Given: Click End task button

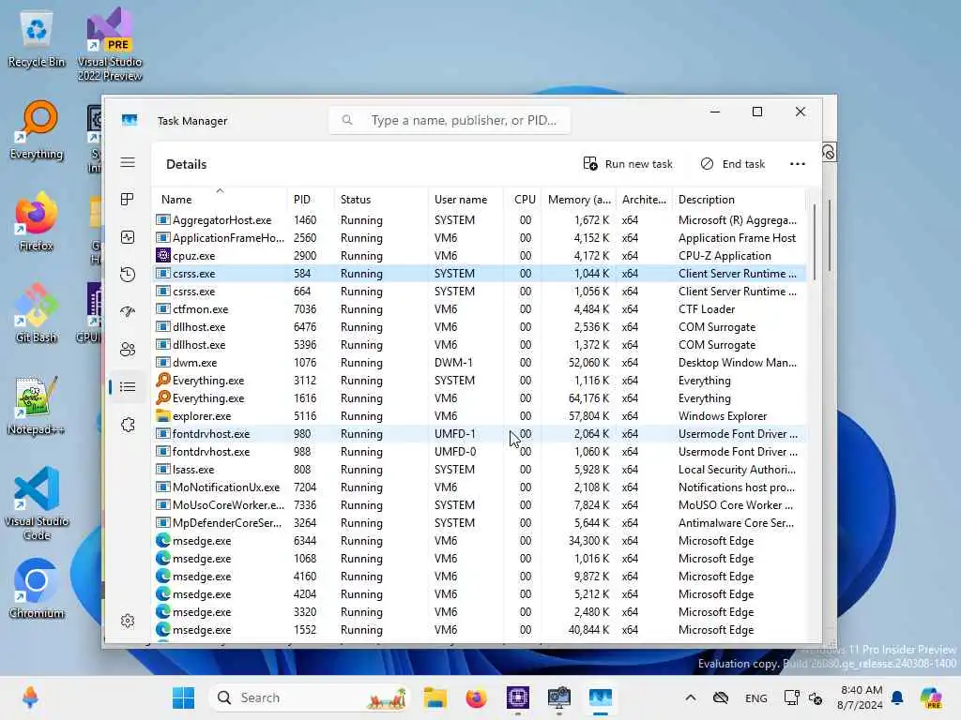Looking at the screenshot, I should [x=733, y=164].
